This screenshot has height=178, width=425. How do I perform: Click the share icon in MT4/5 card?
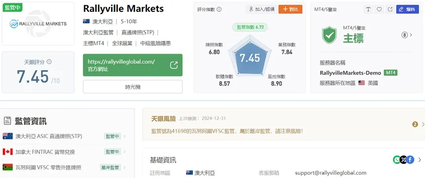390,9
